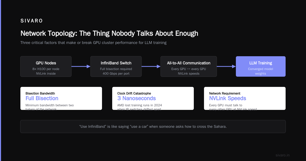This screenshot has height=161, width=306.
Task: Select the All-to-All Communication box
Action: 189,66
